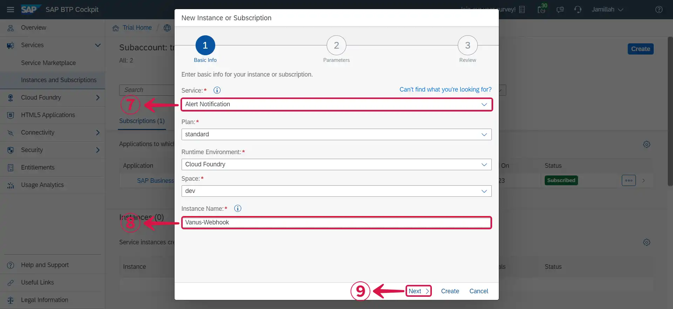Follow the Trial Home breadcrumb link
The width and height of the screenshot is (673, 309).
coord(137,28)
